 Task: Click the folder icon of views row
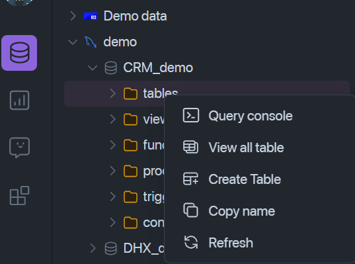coord(131,119)
